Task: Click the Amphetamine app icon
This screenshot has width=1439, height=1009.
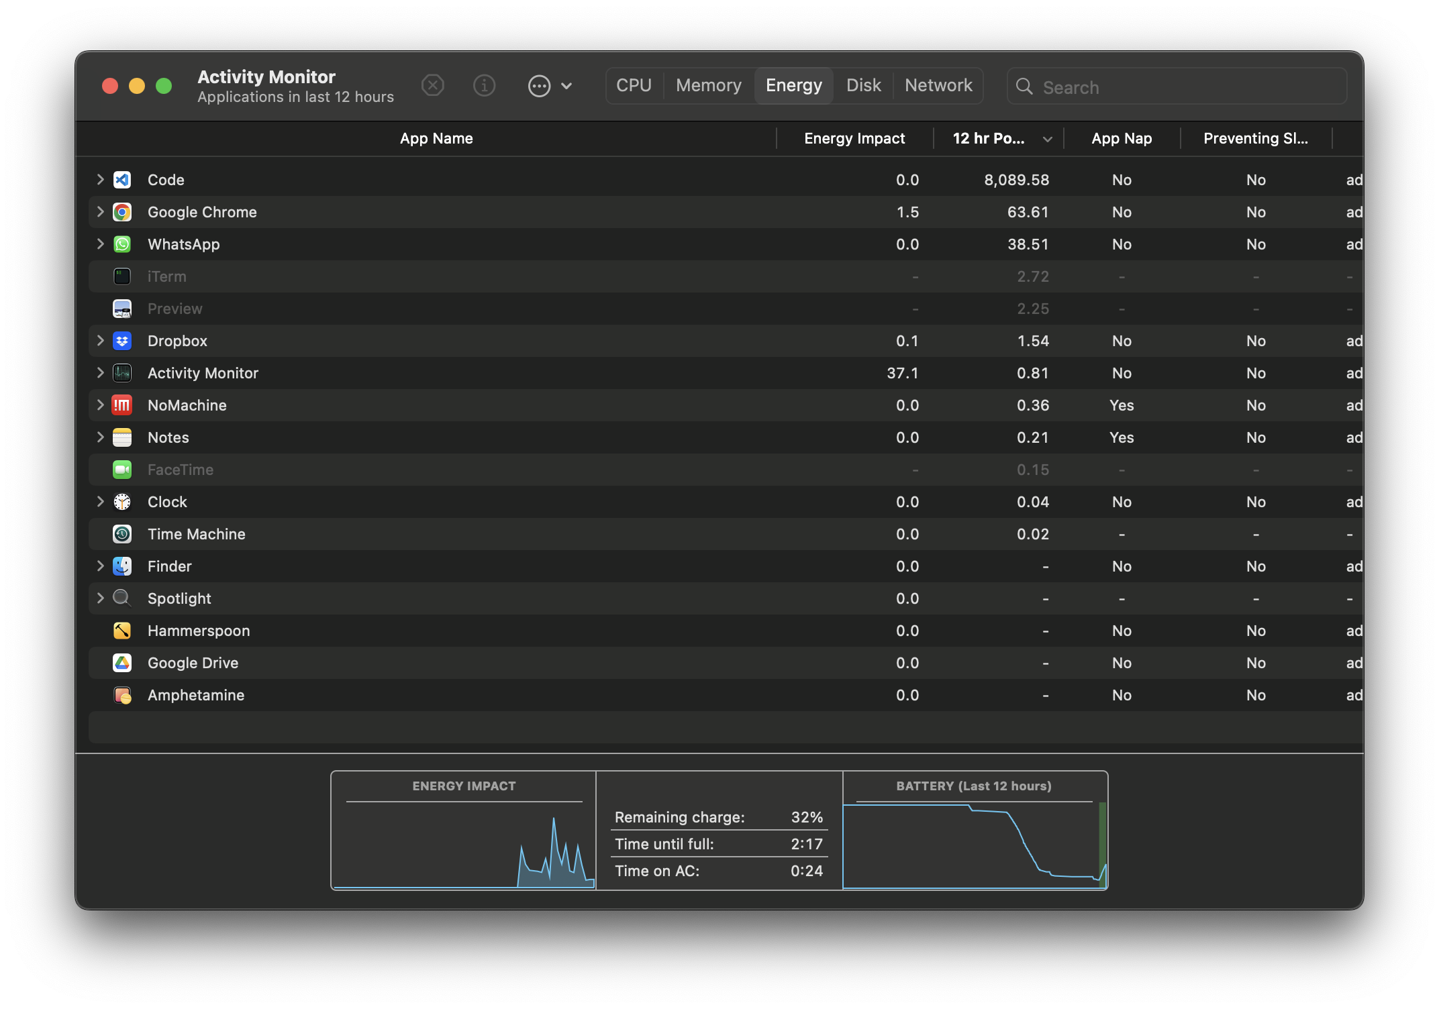Action: (x=122, y=695)
